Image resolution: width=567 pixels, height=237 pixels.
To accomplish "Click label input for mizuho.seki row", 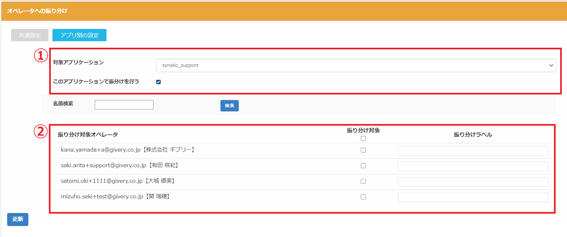I will pyautogui.click(x=473, y=197).
